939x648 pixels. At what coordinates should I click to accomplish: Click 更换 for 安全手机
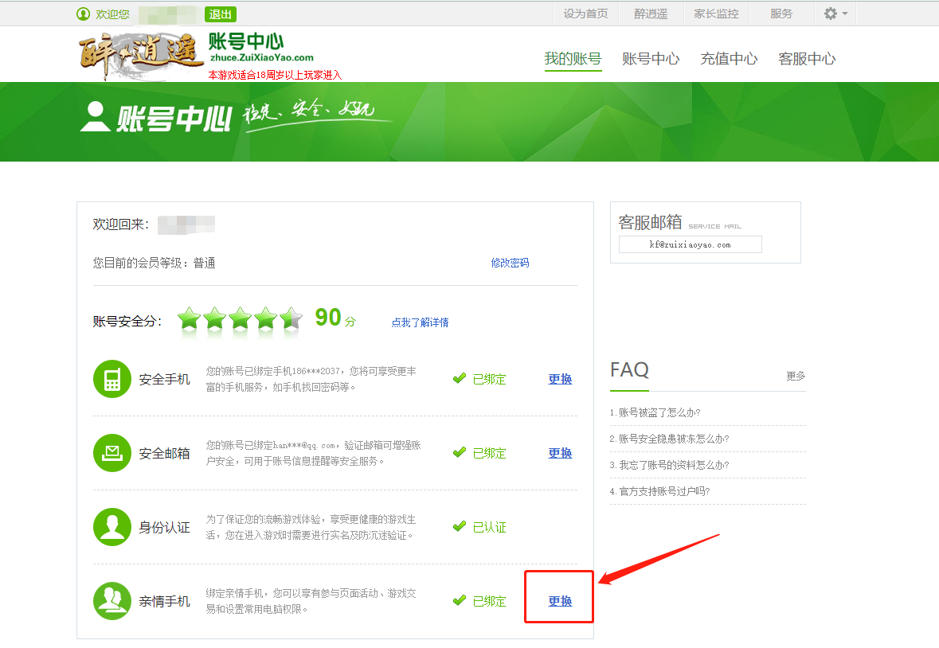(560, 379)
